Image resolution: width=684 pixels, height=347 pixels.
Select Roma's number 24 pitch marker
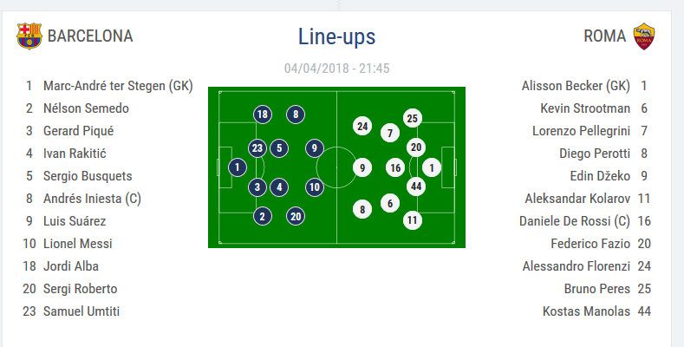tap(362, 126)
